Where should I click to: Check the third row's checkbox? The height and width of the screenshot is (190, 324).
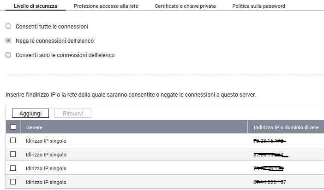click(x=13, y=168)
